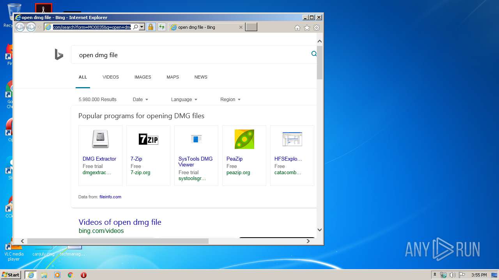
Task: Click the Internet Explorer back arrow button
Action: [x=20, y=27]
